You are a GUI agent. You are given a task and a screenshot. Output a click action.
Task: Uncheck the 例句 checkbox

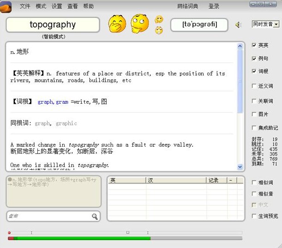(x=254, y=59)
